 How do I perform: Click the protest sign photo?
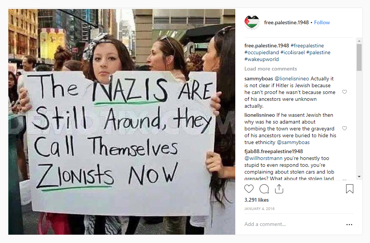(122, 122)
